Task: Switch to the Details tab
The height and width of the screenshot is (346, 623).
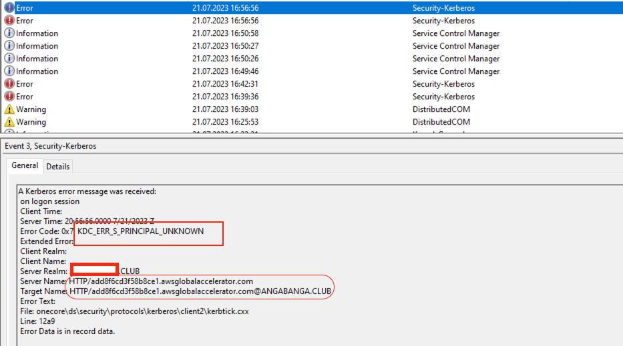Action: click(57, 167)
